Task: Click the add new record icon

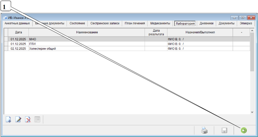Action: [9, 120]
